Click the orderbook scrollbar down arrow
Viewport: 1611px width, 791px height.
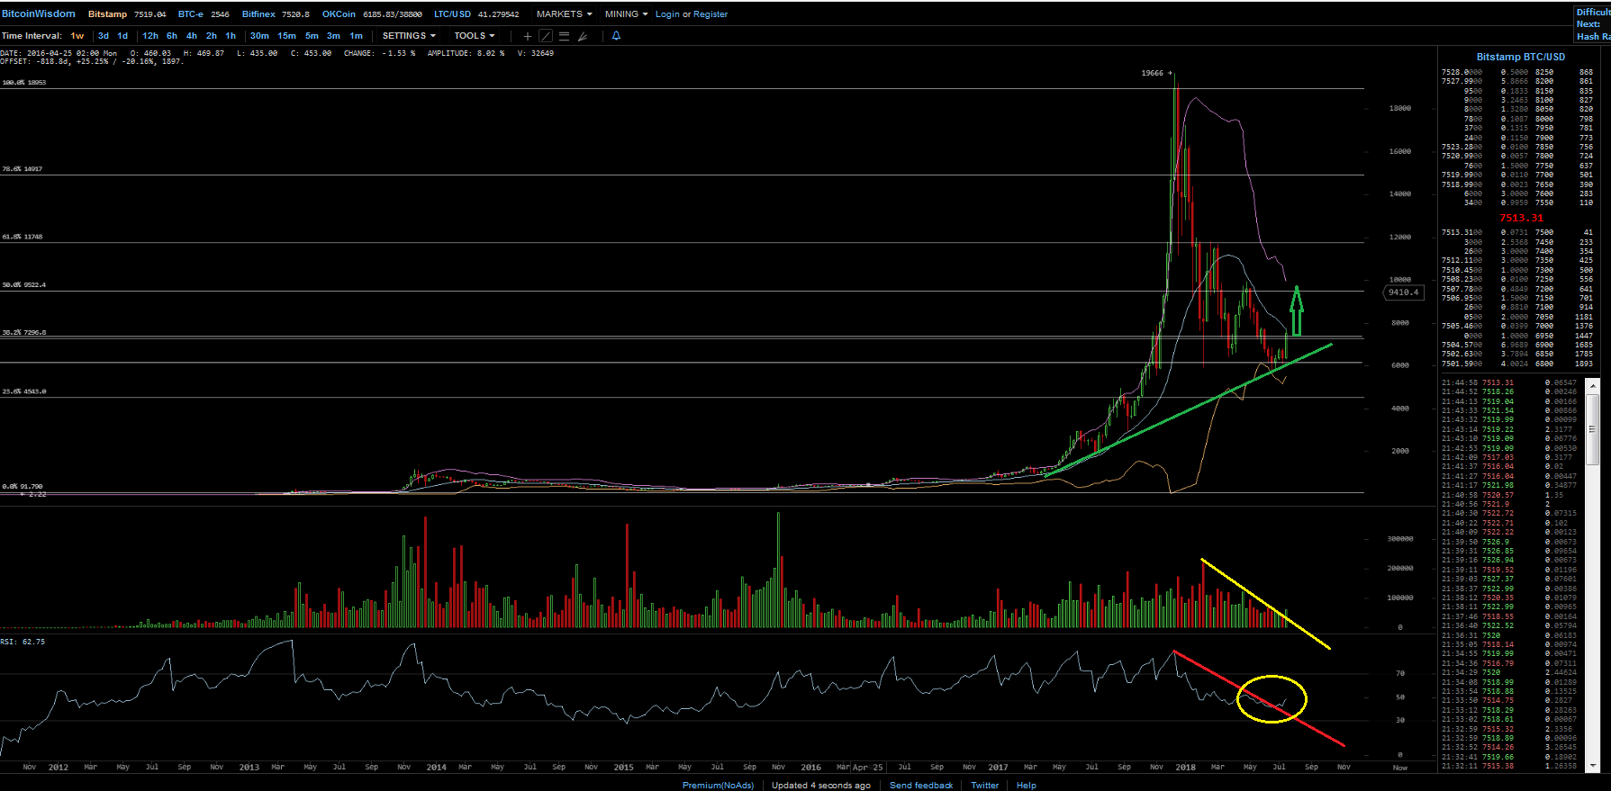point(1592,767)
